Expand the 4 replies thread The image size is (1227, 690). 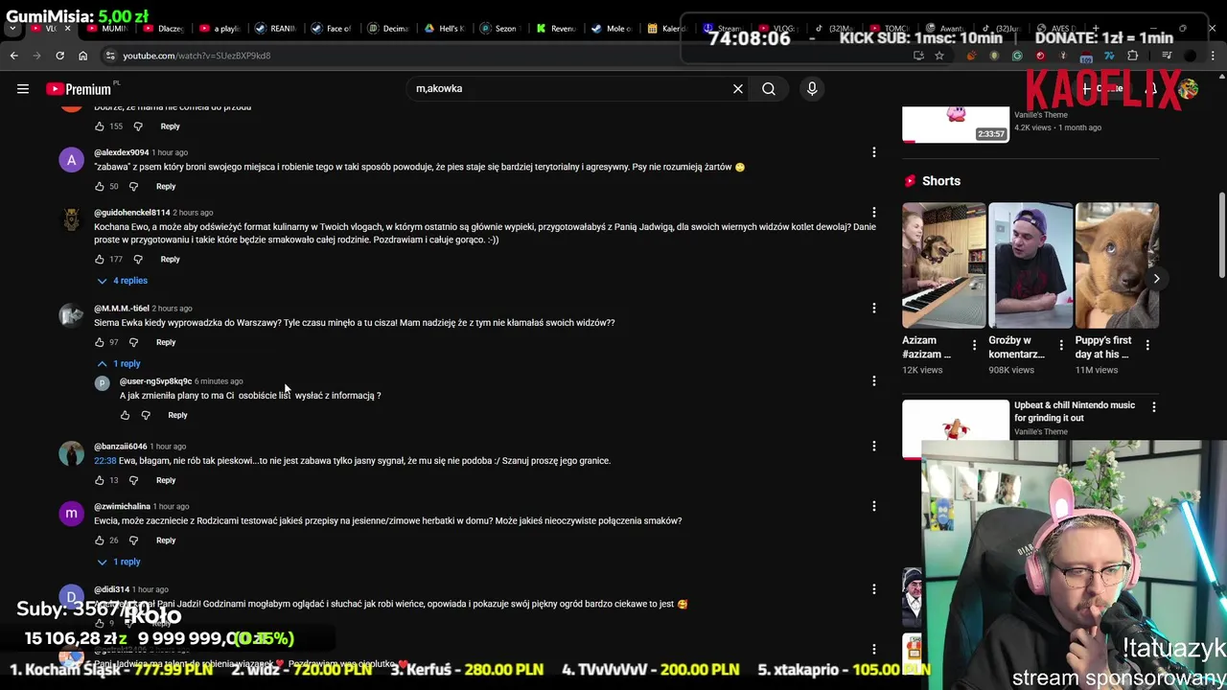122,281
